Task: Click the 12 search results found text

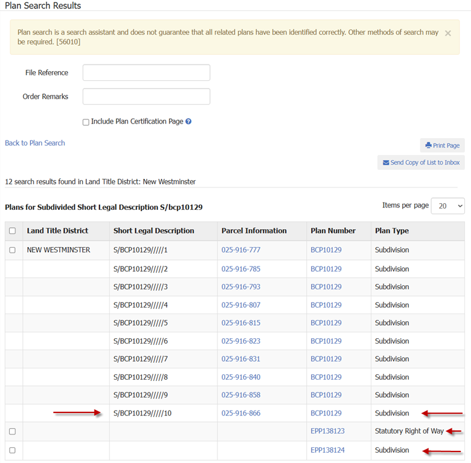Action: pyautogui.click(x=100, y=181)
